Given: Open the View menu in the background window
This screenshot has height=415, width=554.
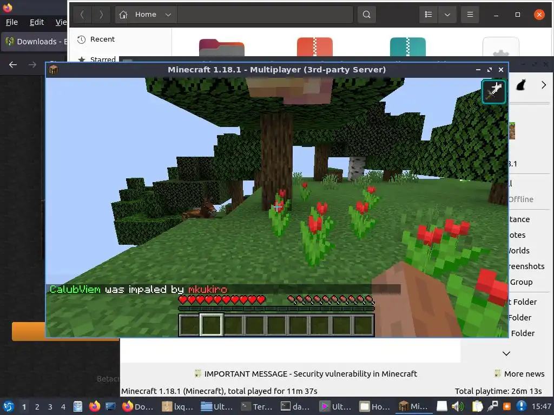Looking at the screenshot, I should click(61, 22).
